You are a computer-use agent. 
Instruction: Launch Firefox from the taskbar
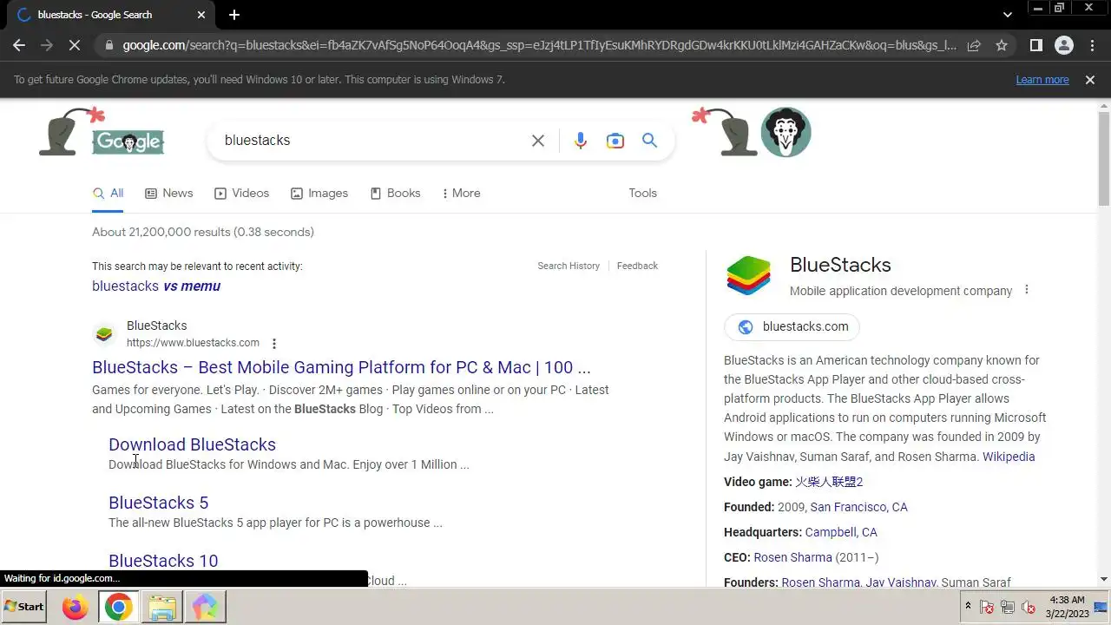click(75, 607)
